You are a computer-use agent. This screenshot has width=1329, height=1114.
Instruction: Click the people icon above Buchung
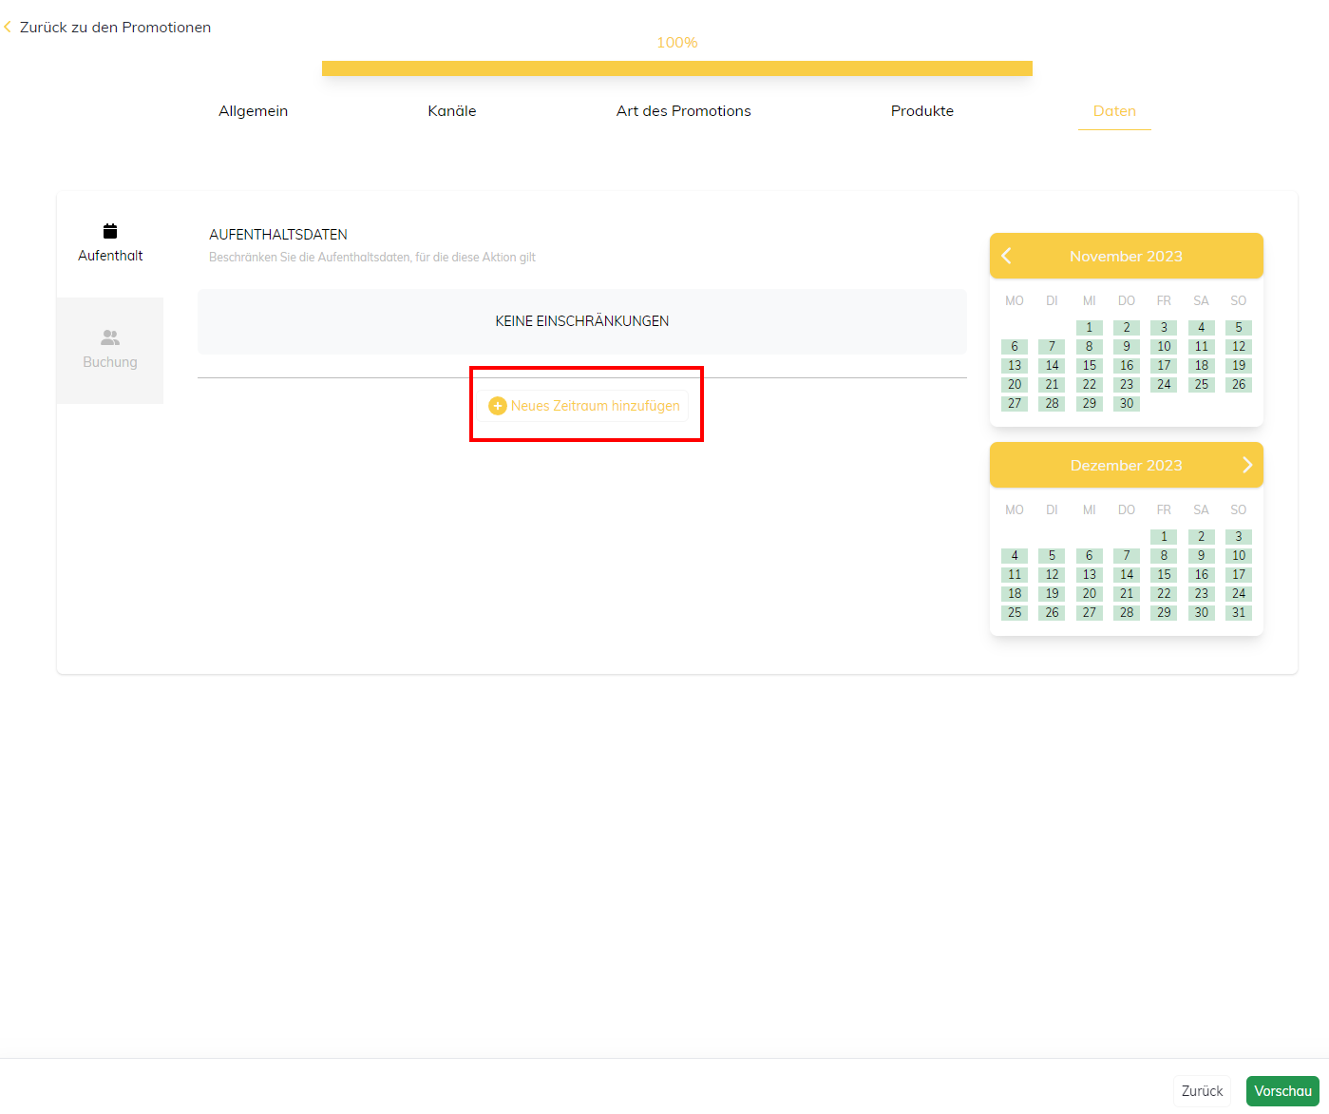(110, 337)
